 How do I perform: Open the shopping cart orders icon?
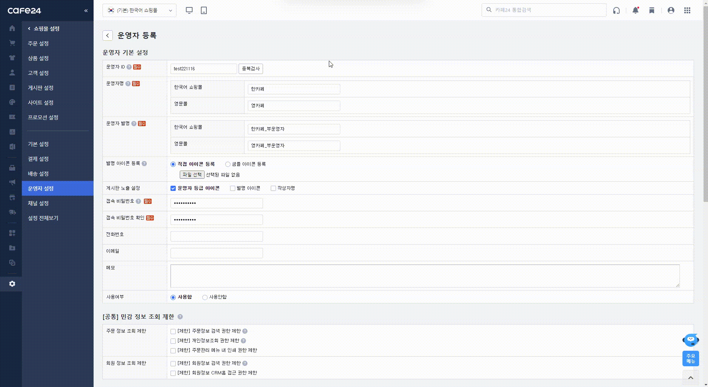(12, 43)
